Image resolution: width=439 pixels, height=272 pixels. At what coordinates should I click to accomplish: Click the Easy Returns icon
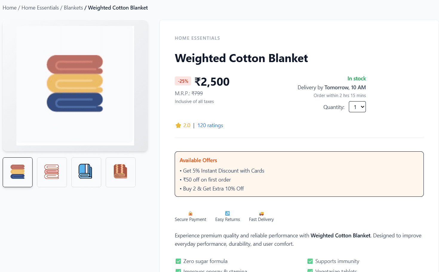pos(228,213)
